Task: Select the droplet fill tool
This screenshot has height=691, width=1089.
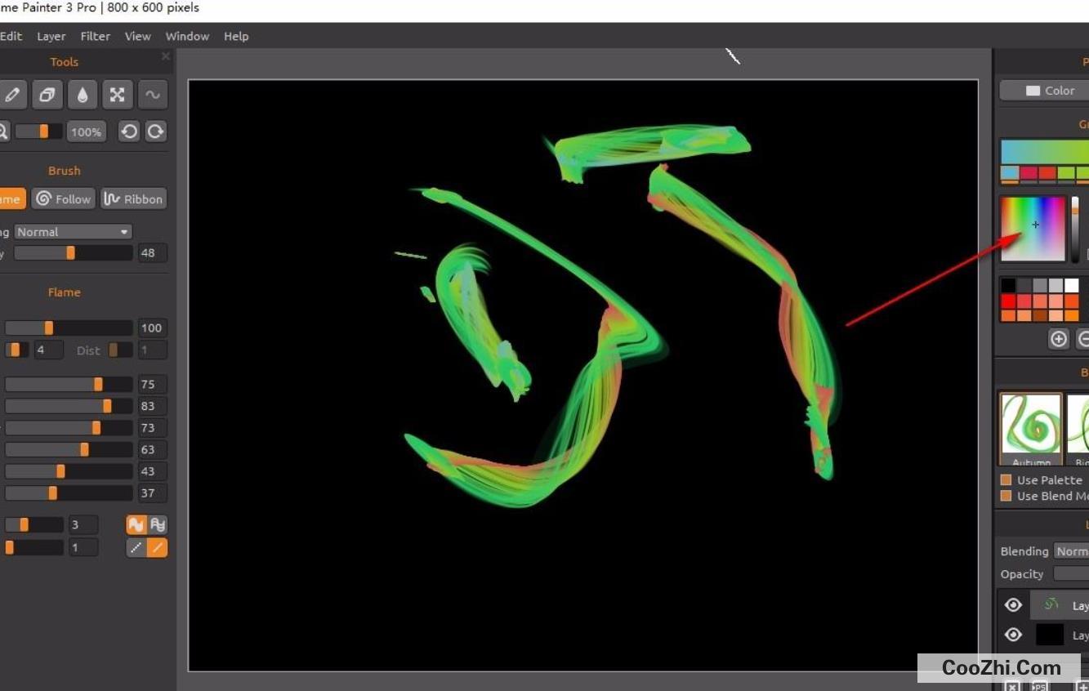Action: [x=83, y=95]
